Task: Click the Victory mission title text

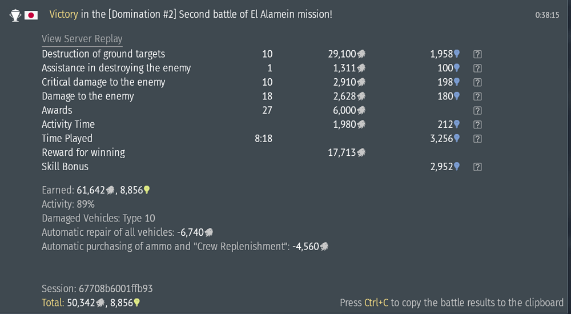Action: click(x=191, y=14)
